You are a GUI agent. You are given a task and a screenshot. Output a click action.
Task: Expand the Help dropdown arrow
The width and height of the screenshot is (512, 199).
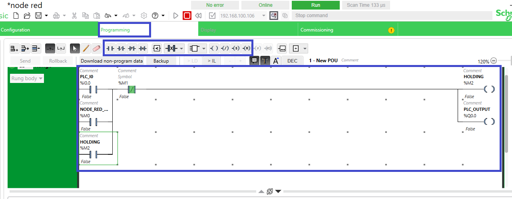click(163, 16)
